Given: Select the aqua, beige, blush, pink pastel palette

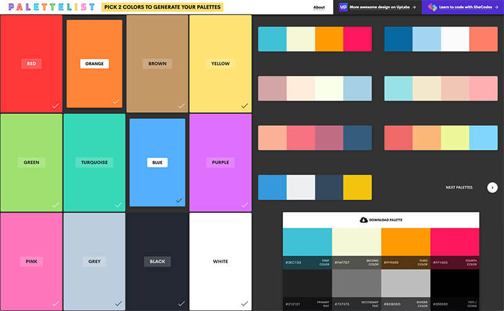Looking at the screenshot, I should pyautogui.click(x=440, y=88).
